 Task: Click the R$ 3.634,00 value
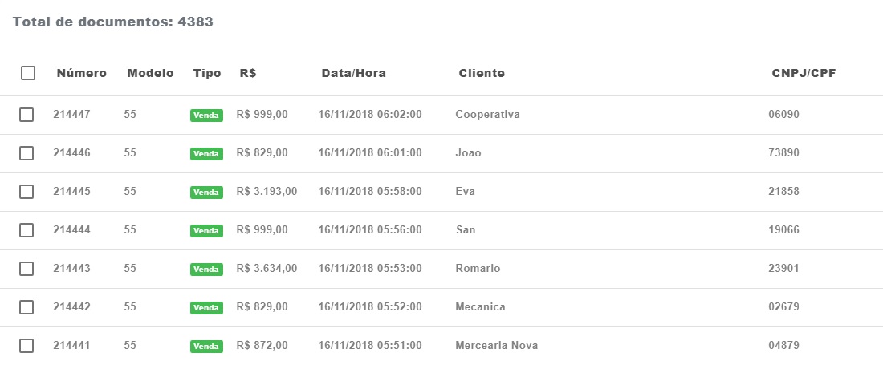click(x=267, y=269)
